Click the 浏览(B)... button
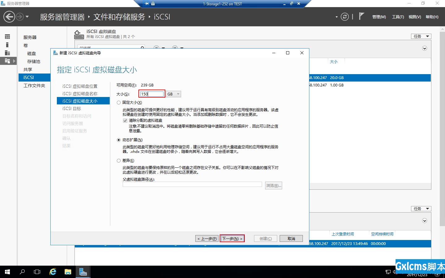Viewport: 445px width, 278px height. pos(273,185)
